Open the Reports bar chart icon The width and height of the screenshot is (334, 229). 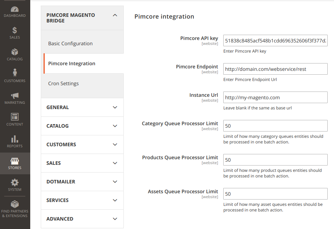tap(15, 139)
